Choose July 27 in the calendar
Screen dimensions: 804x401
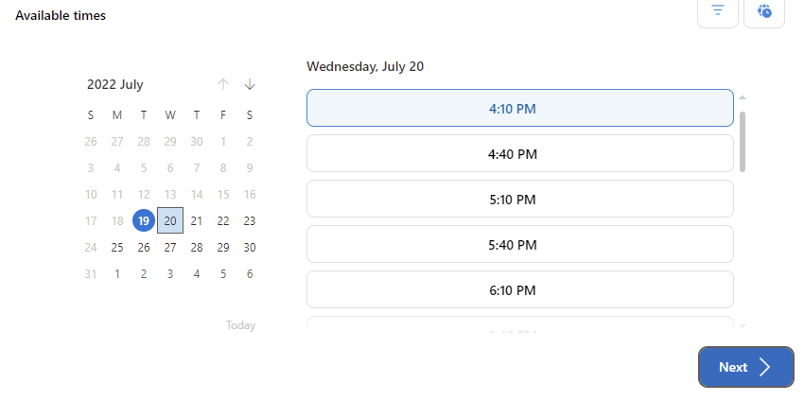point(170,247)
